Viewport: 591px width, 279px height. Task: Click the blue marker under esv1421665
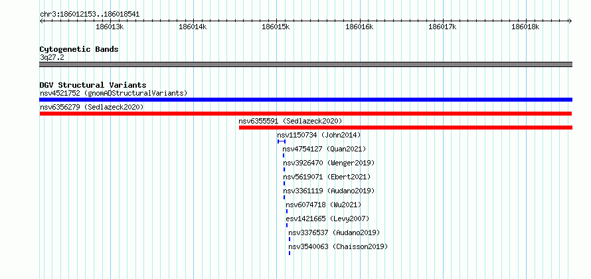pos(286,225)
